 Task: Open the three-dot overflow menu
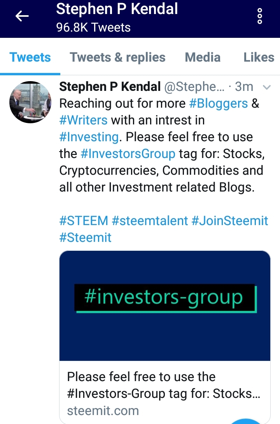click(x=260, y=16)
